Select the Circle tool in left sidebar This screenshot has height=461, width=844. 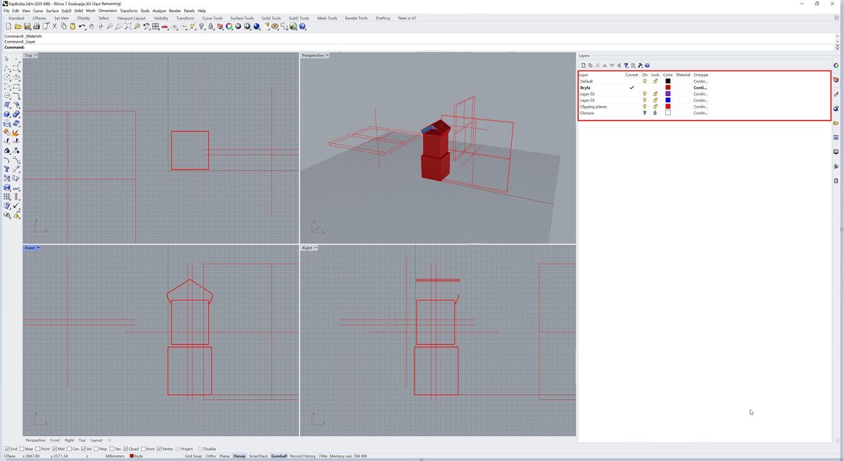[7, 77]
